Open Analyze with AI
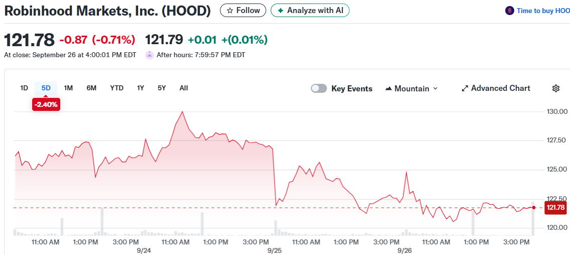Screen dimensions: 570x255 [x=310, y=11]
